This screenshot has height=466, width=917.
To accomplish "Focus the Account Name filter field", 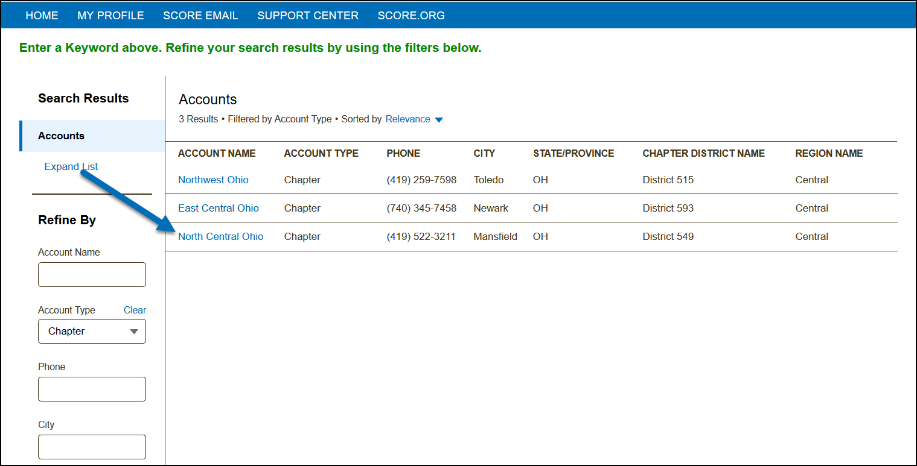I will [92, 274].
